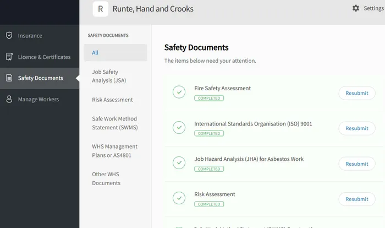Click the Risk Assessment row checkmark icon
The height and width of the screenshot is (228, 385).
click(x=179, y=198)
